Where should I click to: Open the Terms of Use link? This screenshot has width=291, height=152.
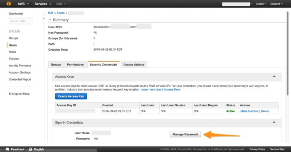(x=277, y=149)
